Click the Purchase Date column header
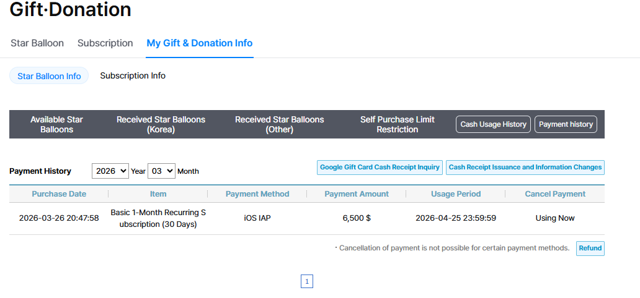This screenshot has height=298, width=640. 59,194
